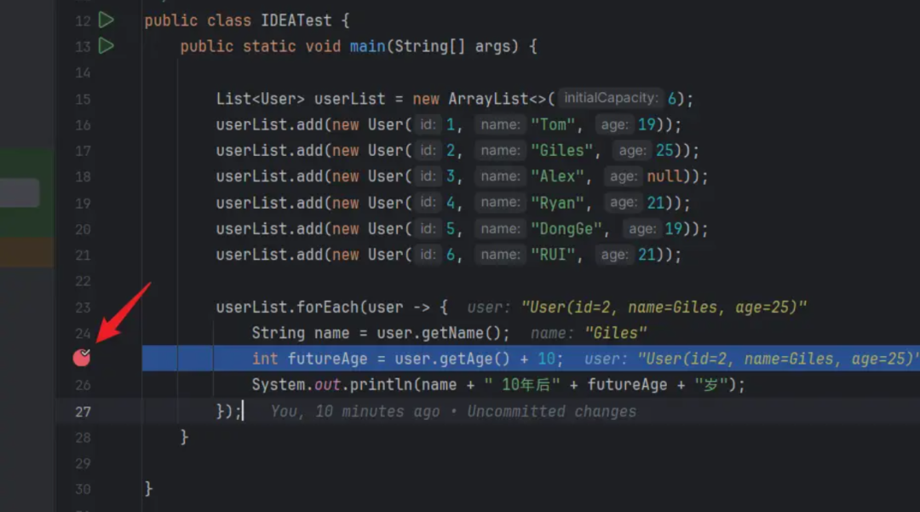Image resolution: width=920 pixels, height=512 pixels.
Task: Click the "Uncommitted changes" blame annotation
Action: pos(551,411)
